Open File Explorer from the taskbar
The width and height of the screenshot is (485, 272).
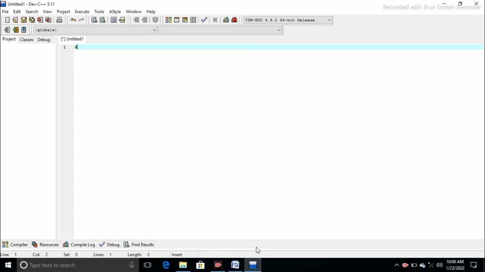(183, 265)
